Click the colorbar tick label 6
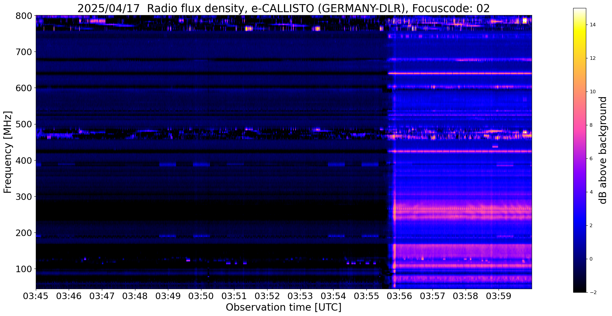The image size is (612, 316). point(591,159)
